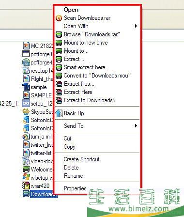Screen dimensions: 184x217
Task: Click the green icon beside Mount to...
Action: pos(59,51)
